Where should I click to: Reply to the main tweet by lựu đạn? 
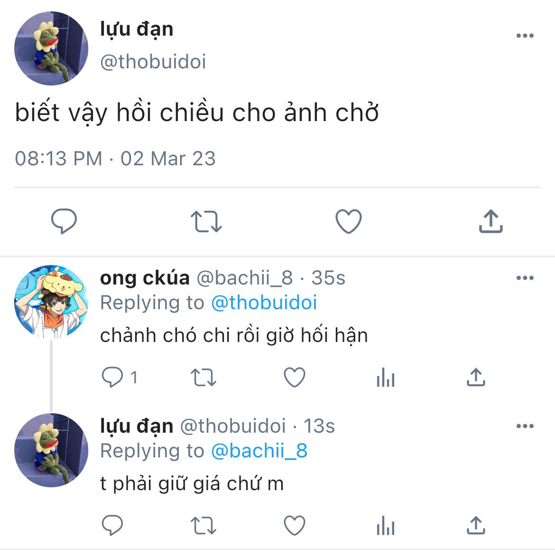[64, 221]
